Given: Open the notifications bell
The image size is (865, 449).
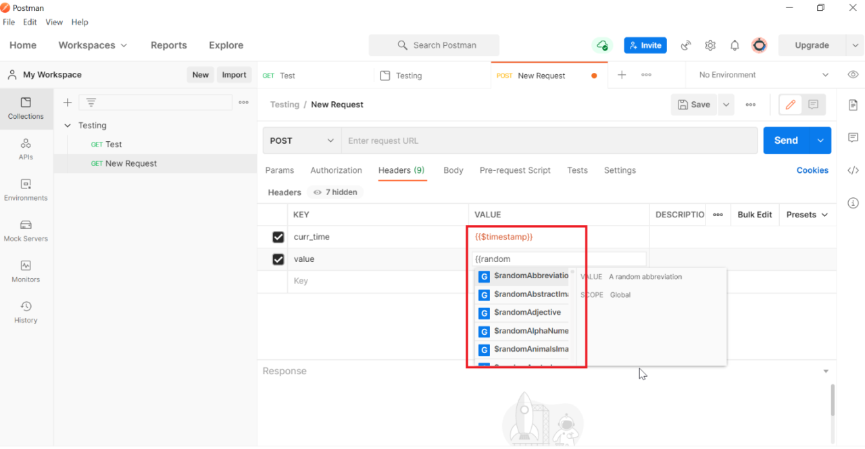Looking at the screenshot, I should [735, 45].
